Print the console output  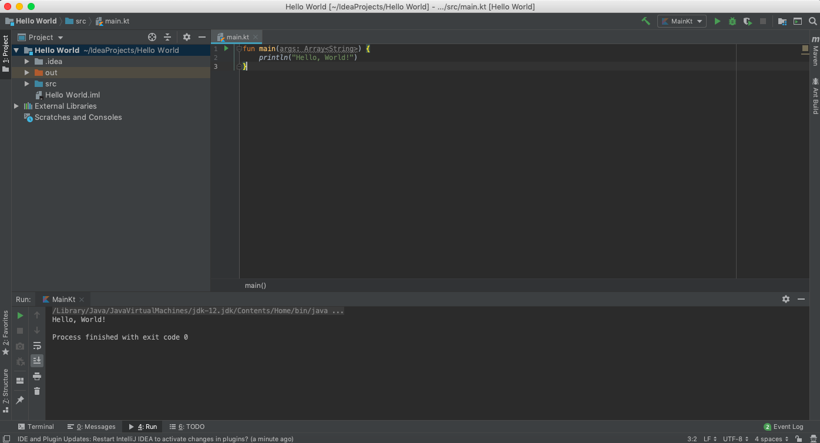tap(37, 376)
